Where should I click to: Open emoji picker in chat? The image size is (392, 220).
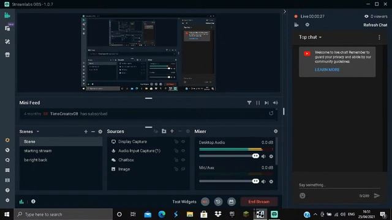303,196
